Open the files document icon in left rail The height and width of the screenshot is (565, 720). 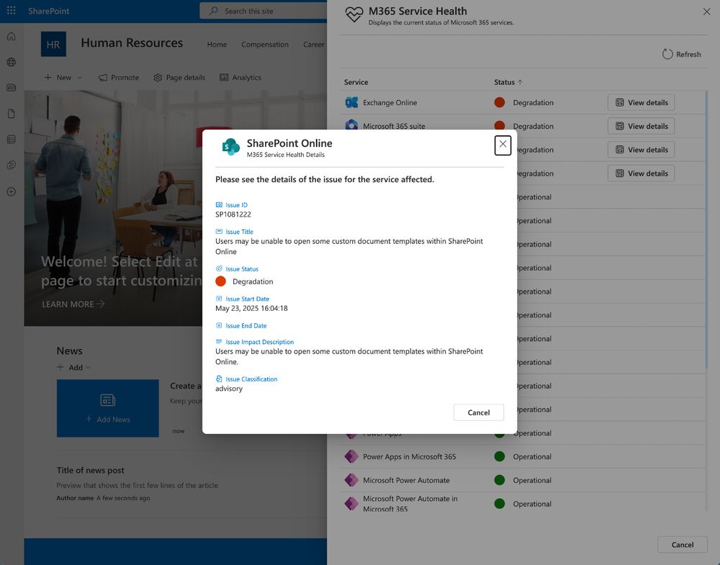12,114
